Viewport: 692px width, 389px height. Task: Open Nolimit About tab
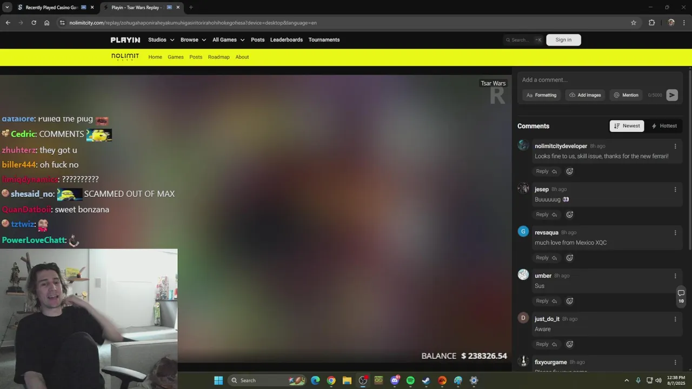[x=242, y=57]
